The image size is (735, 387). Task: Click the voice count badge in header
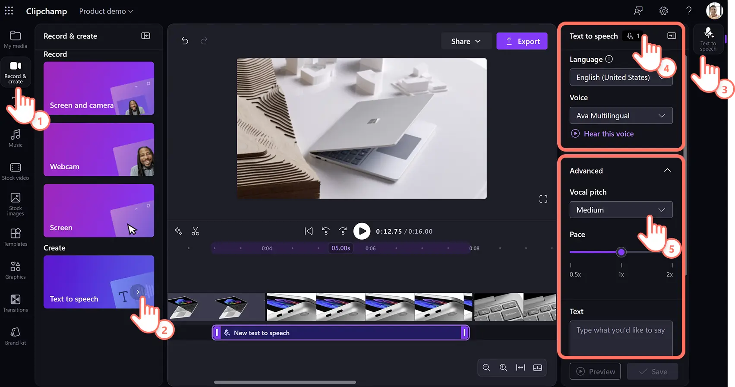[x=634, y=36]
